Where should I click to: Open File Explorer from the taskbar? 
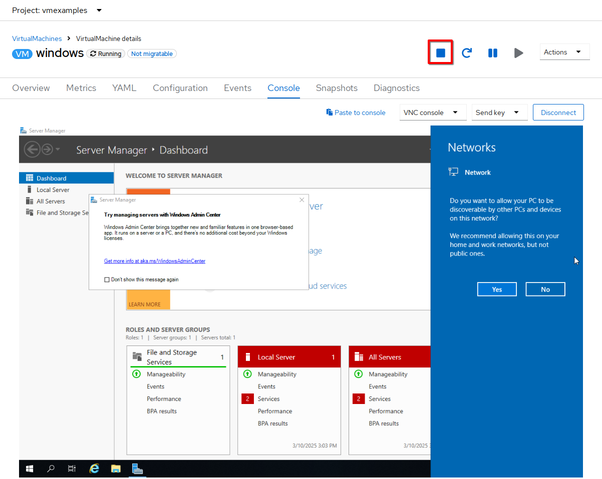click(x=116, y=468)
